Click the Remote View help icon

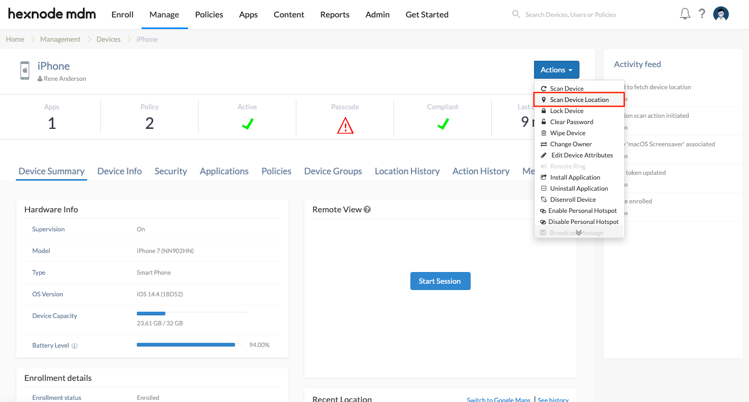pyautogui.click(x=368, y=210)
